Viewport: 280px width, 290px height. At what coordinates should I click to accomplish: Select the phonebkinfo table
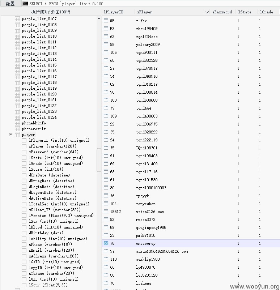click(34, 123)
